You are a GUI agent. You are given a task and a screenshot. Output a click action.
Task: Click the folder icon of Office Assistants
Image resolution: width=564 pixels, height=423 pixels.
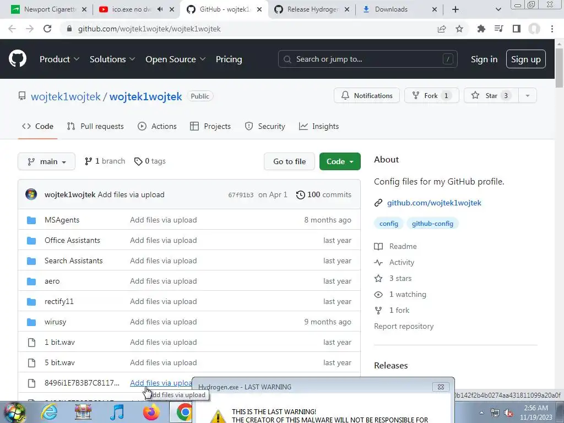coord(31,240)
